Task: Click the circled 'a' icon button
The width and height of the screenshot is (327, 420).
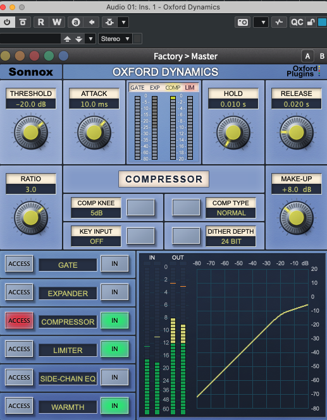Action: pos(76,22)
